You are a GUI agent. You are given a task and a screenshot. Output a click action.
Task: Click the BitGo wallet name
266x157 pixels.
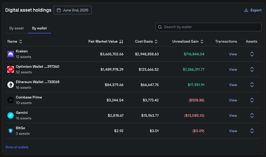click(20, 128)
